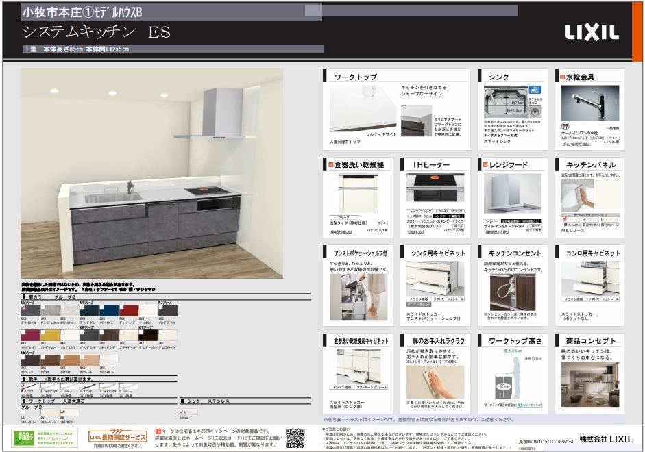Open the レンジフード hood image

click(513, 193)
